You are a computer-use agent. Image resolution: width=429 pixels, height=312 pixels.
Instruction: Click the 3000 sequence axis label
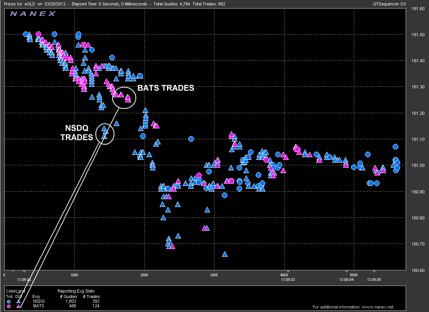pos(214,275)
